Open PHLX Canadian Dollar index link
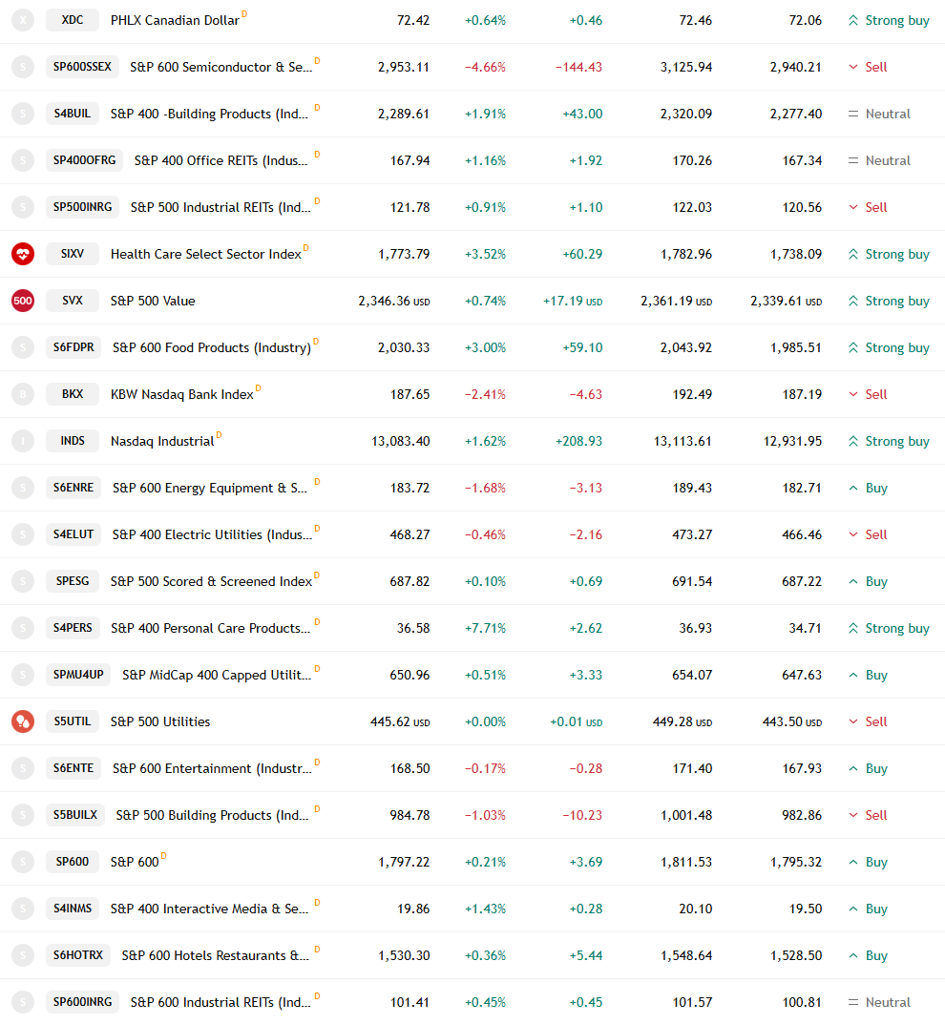Screen dimensions: 945x1024 [175, 21]
